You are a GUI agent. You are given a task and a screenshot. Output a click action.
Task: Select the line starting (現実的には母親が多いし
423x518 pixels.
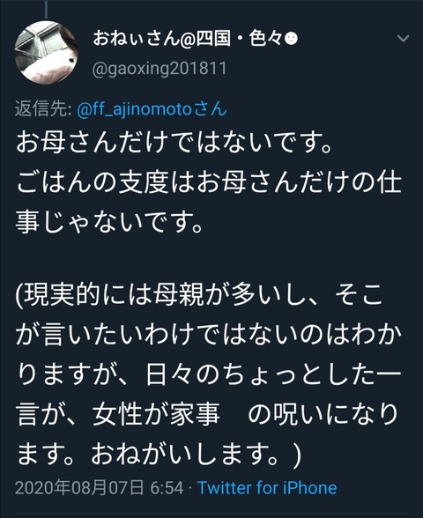coord(200,294)
